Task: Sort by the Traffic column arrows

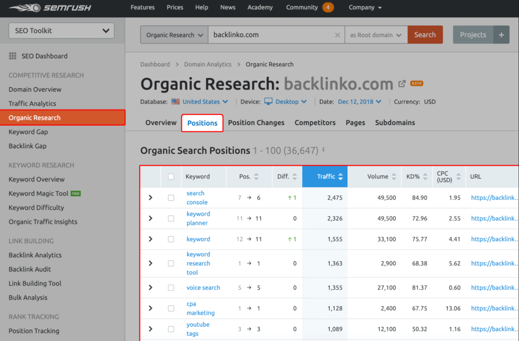Action: [340, 176]
